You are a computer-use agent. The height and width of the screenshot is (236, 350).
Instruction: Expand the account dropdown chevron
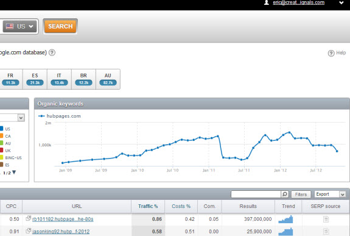(x=341, y=3)
